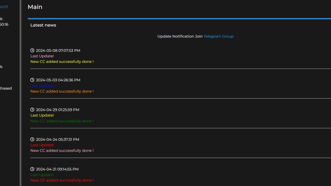331x186 pixels.
Task: Select the timestamp 2024-05-08 07:07:53 PM
Action: pos(58,51)
